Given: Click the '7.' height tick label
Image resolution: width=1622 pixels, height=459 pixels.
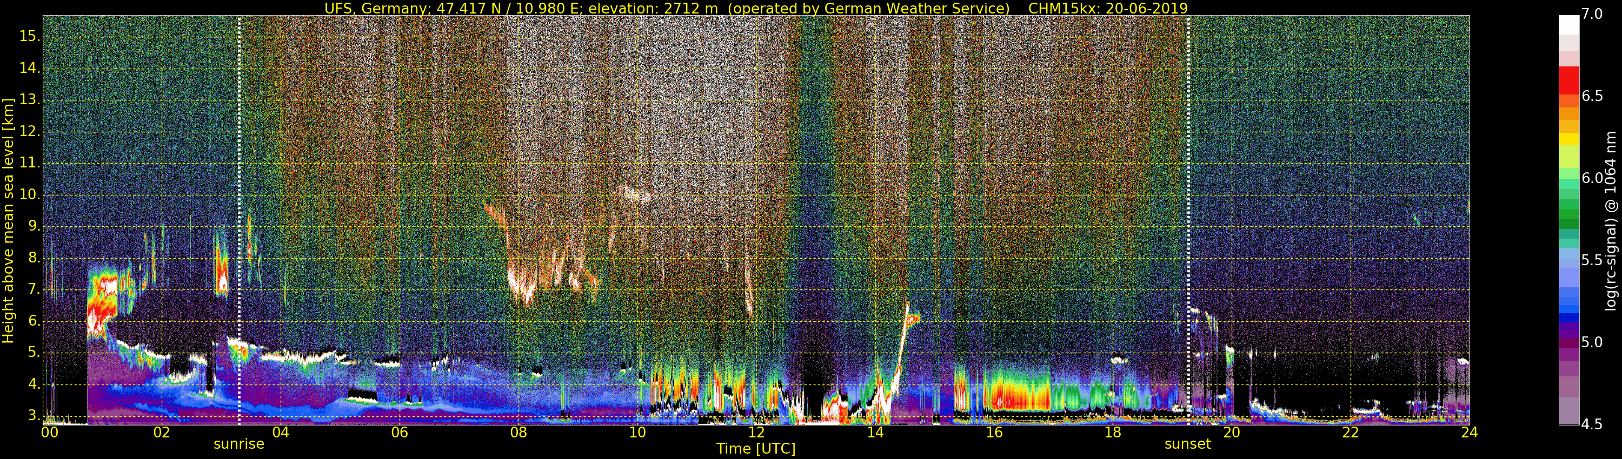Looking at the screenshot, I should (34, 290).
